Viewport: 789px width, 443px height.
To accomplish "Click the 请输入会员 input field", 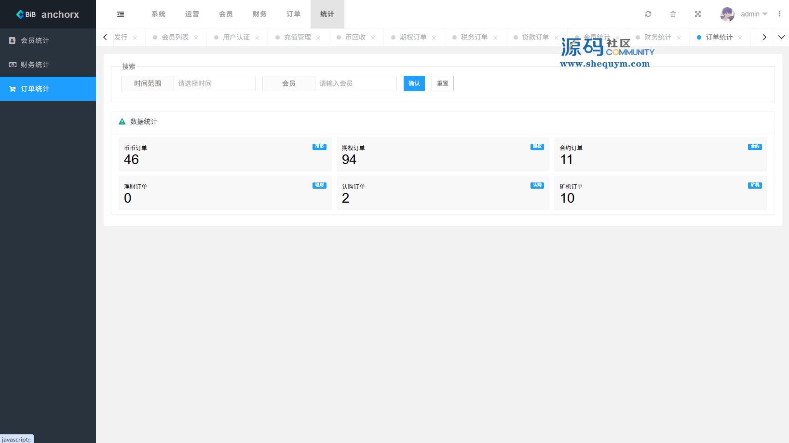I will (355, 83).
